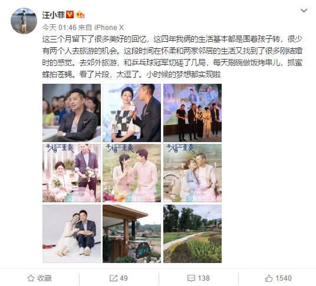Image resolution: width=316 pixels, height=286 pixels.
Task: Open 汪小菲 profile avatar picture
Action: pos(24,21)
